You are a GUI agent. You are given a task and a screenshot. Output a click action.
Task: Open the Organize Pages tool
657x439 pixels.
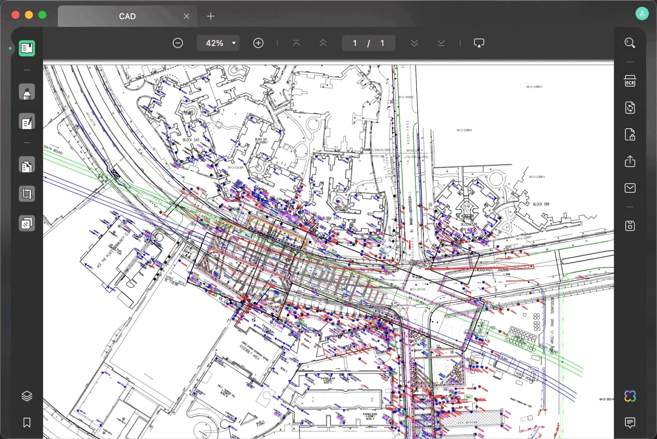coord(27,165)
